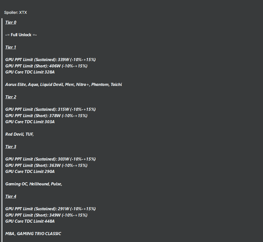Click the 363W short PPT limit line
The width and height of the screenshot is (263, 242).
coord(46,165)
